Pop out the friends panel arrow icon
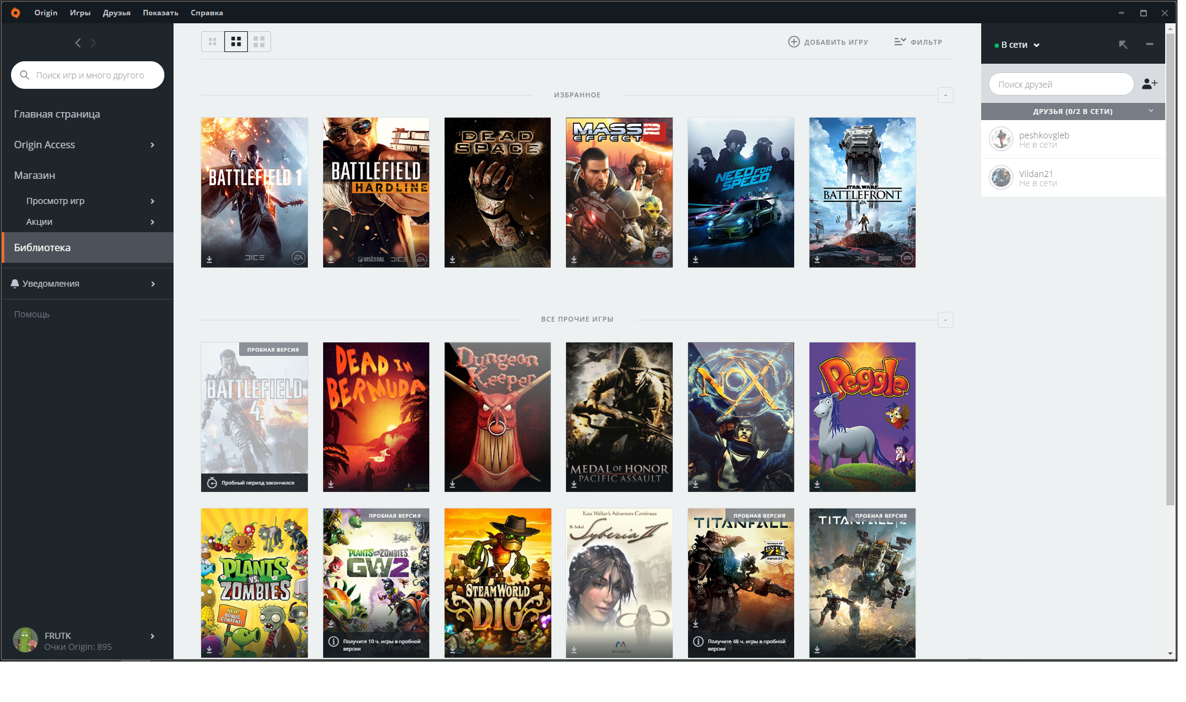Screen dimensions: 1186x702 [x=1123, y=45]
